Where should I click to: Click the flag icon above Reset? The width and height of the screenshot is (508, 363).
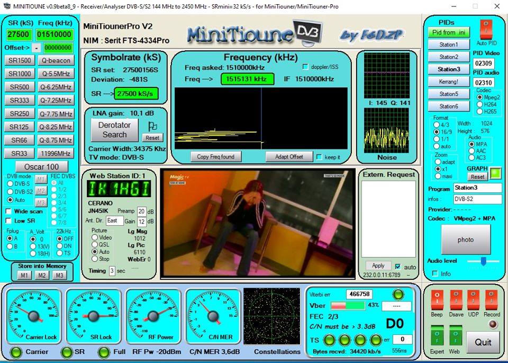click(x=152, y=127)
